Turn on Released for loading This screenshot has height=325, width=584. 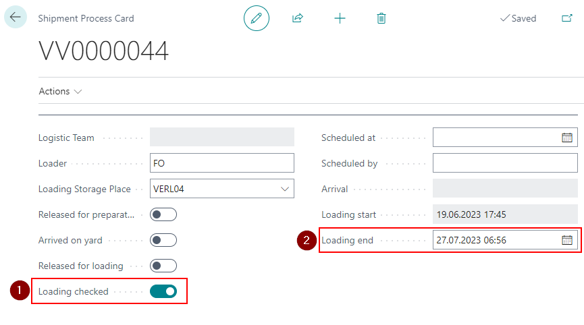(x=163, y=266)
